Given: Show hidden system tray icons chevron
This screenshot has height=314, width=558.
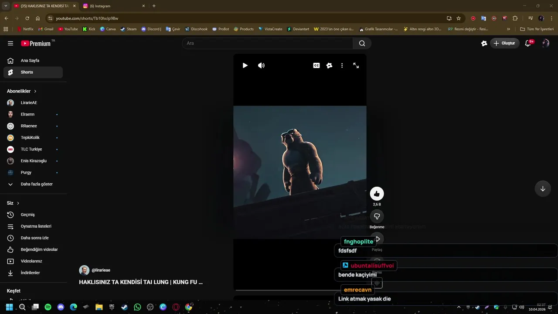Looking at the screenshot, I should pyautogui.click(x=459, y=307).
